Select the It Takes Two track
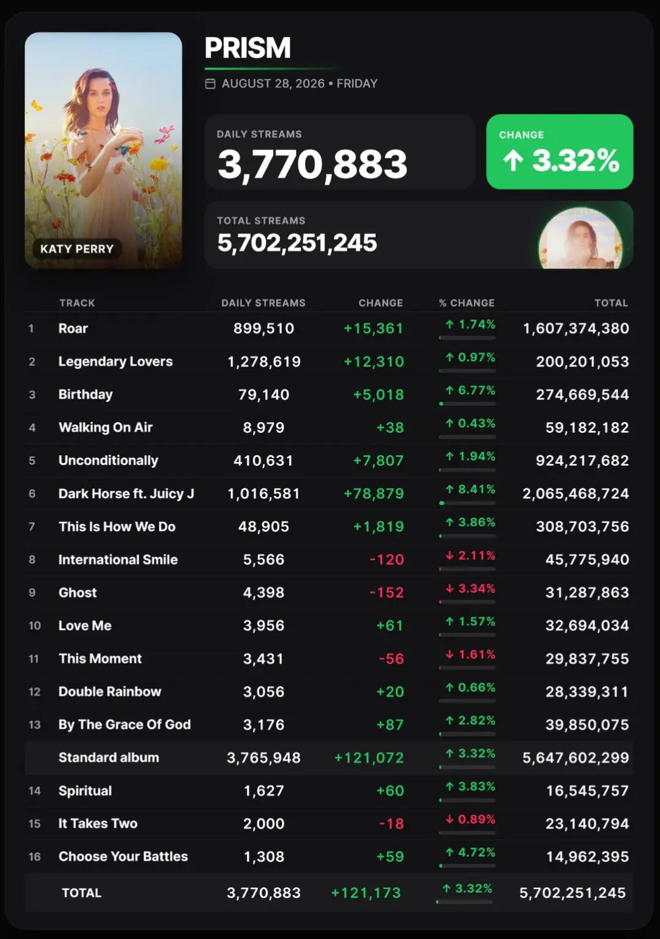Image resolution: width=660 pixels, height=939 pixels. point(98,823)
